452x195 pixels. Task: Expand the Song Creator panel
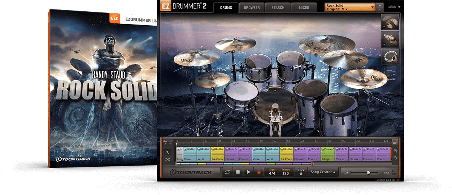coord(322,172)
